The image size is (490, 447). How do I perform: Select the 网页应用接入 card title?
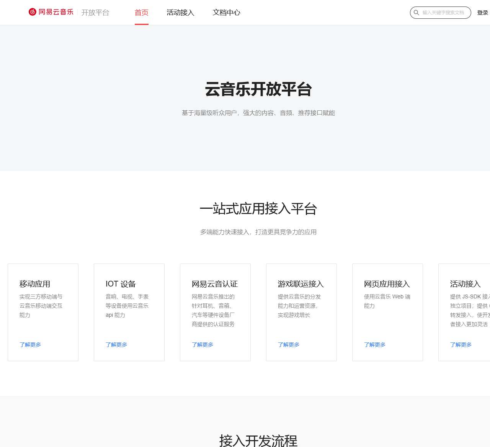pyautogui.click(x=387, y=284)
